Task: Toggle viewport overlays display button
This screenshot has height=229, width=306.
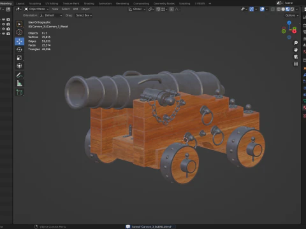Action: pyautogui.click(x=262, y=9)
